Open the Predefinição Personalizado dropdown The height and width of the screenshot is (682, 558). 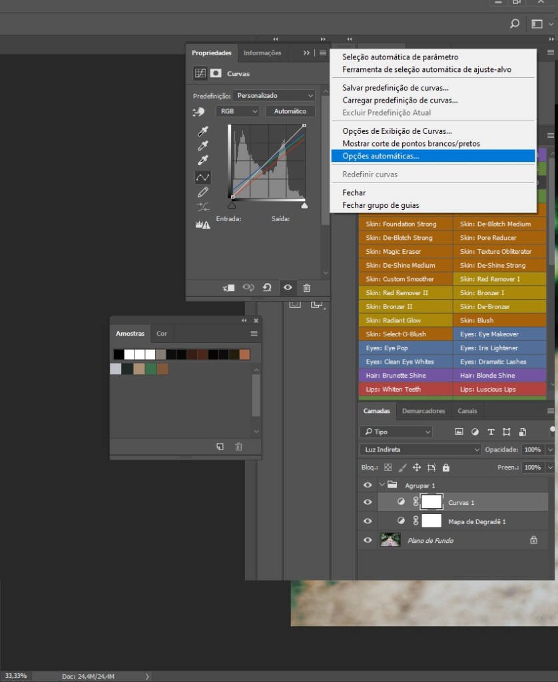[274, 96]
